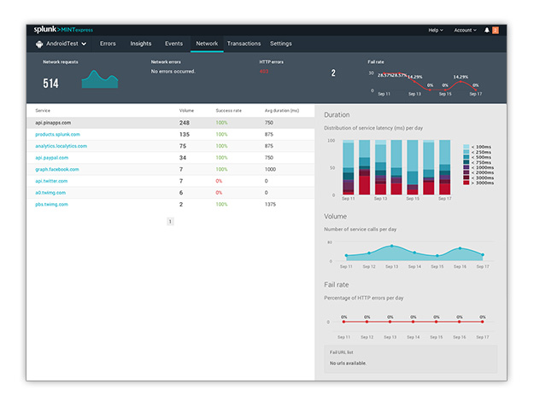534x407 pixels.
Task: Click the Splunk MINT express logo
Action: point(63,30)
